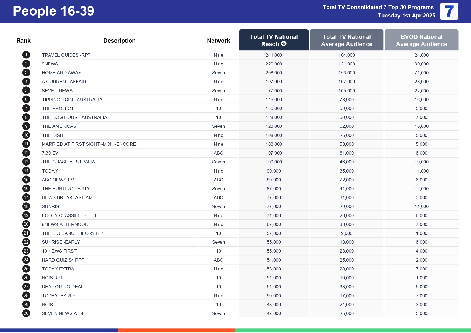The image size is (471, 333).
Task: Open the Description column header
Action: 119,40
